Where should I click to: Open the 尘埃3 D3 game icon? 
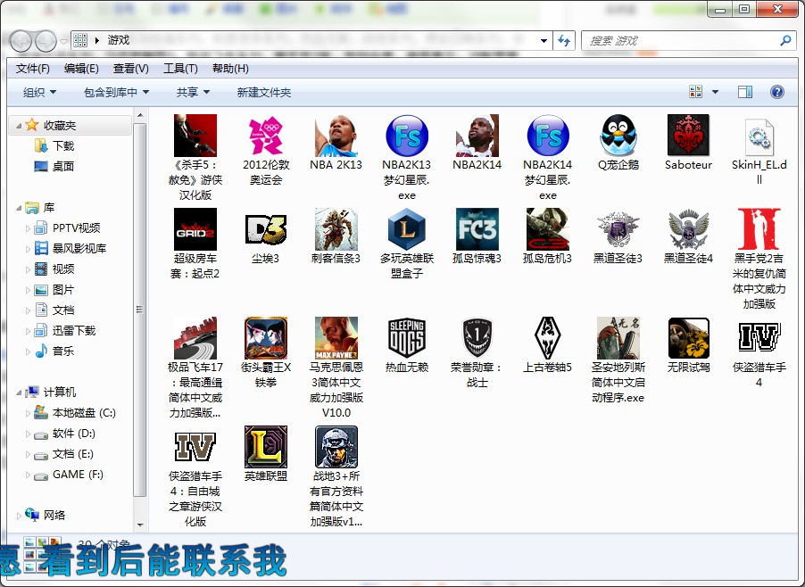point(266,229)
